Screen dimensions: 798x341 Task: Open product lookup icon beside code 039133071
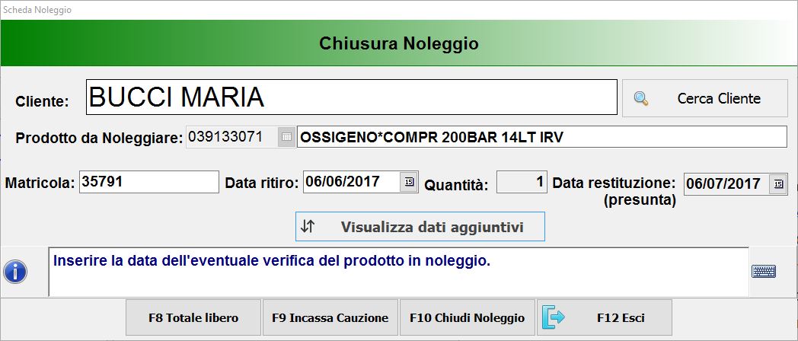(286, 137)
